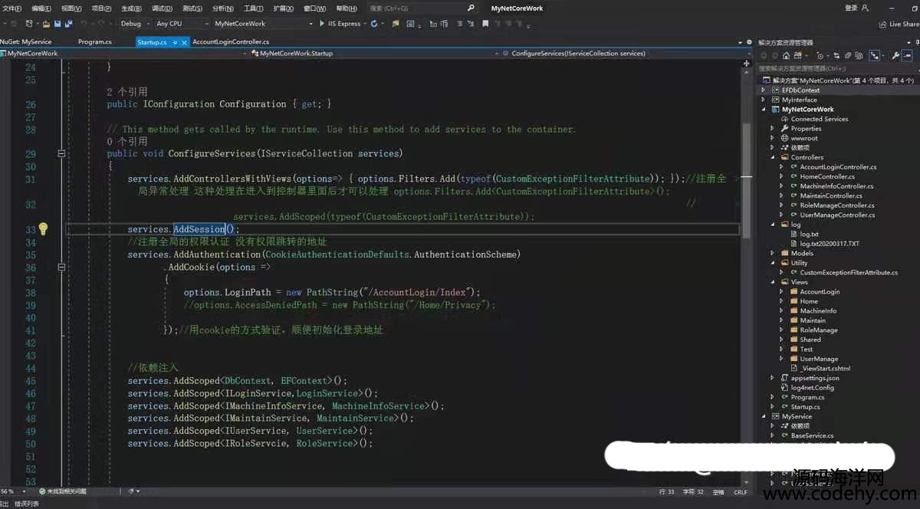The height and width of the screenshot is (509, 920).
Task: Click the Solution Explorer search field
Action: tap(837, 68)
